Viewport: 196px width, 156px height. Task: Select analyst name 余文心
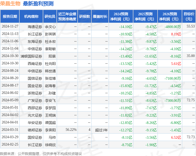point(50,27)
